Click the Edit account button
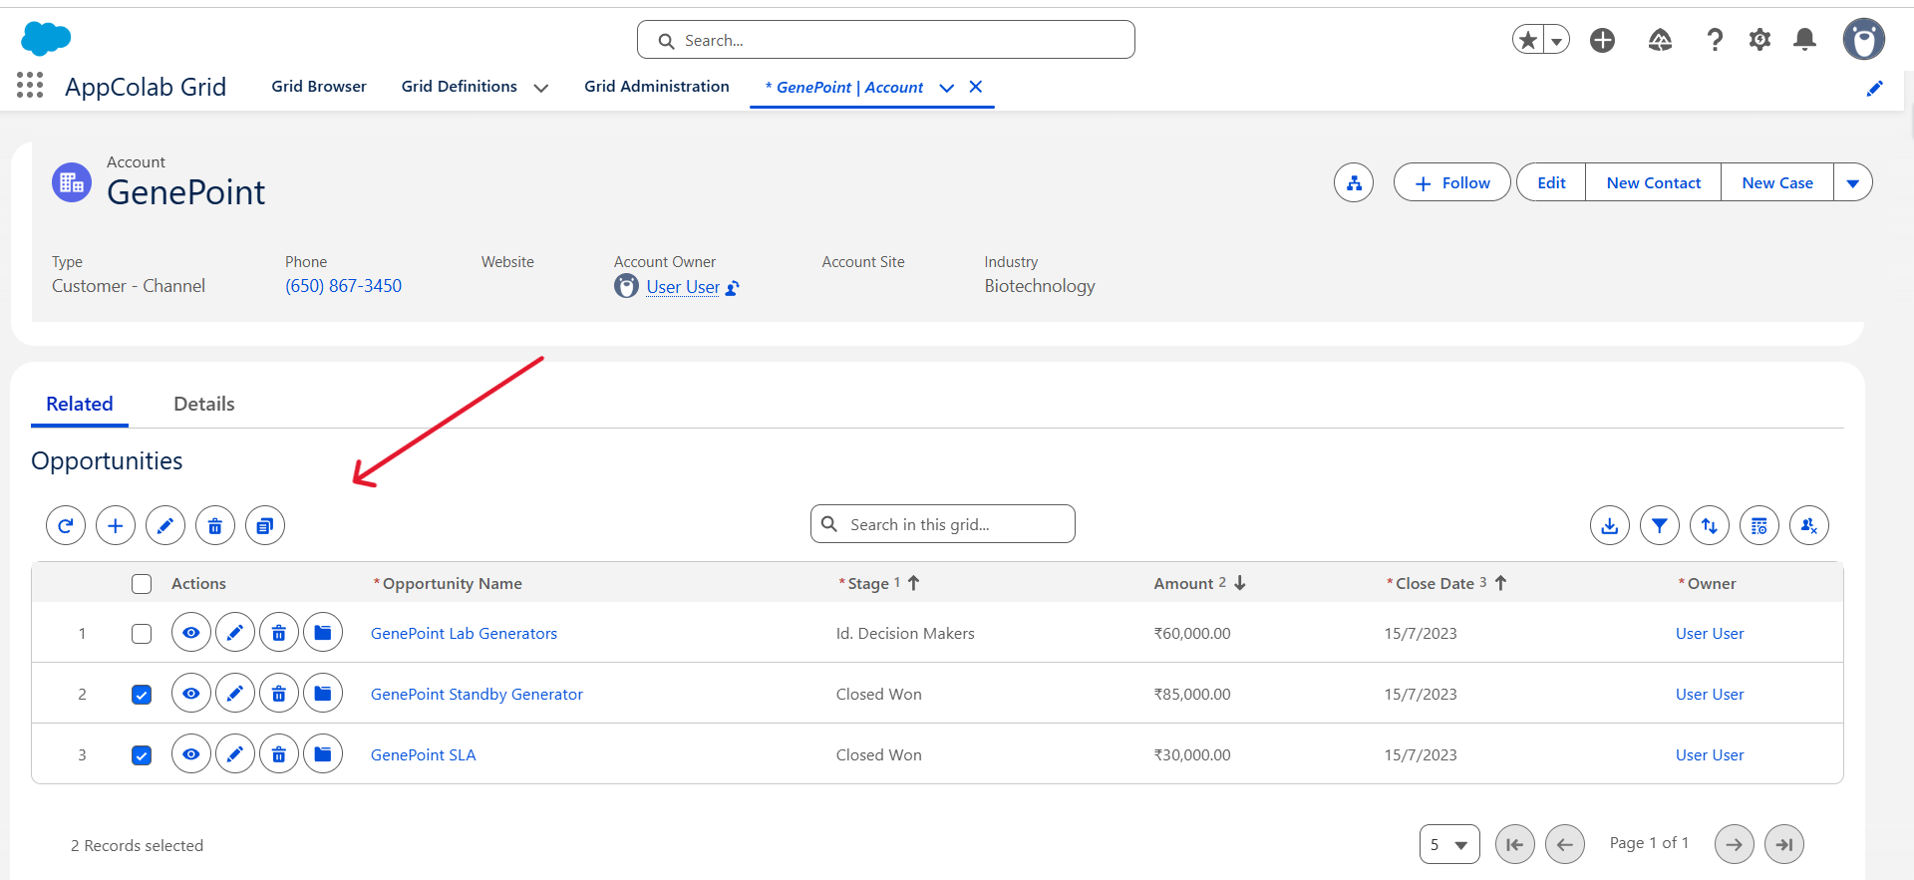Viewport: 1914px width, 880px height. point(1551,182)
